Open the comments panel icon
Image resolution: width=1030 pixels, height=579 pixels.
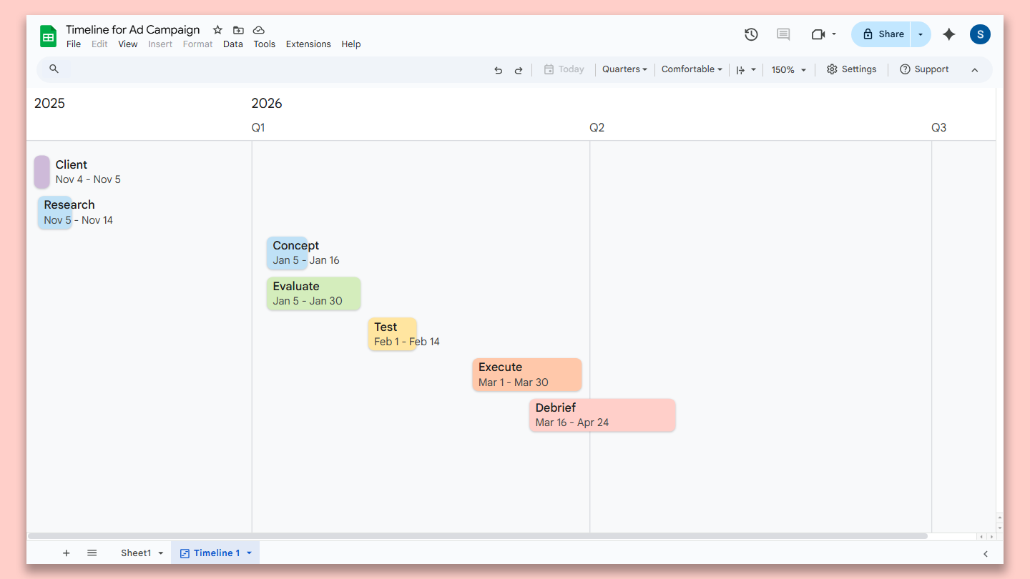[783, 34]
